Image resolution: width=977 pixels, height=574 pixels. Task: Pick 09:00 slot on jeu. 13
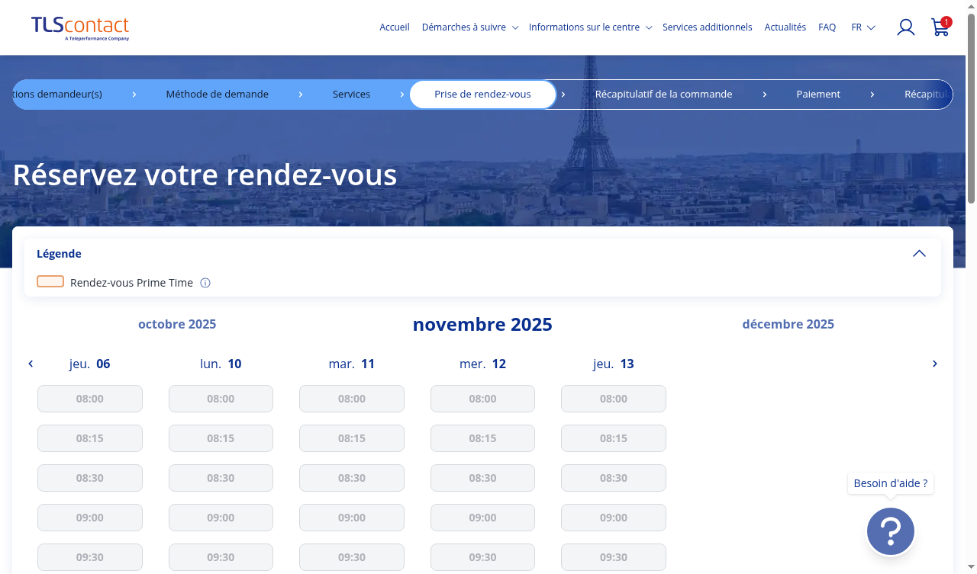[614, 518]
